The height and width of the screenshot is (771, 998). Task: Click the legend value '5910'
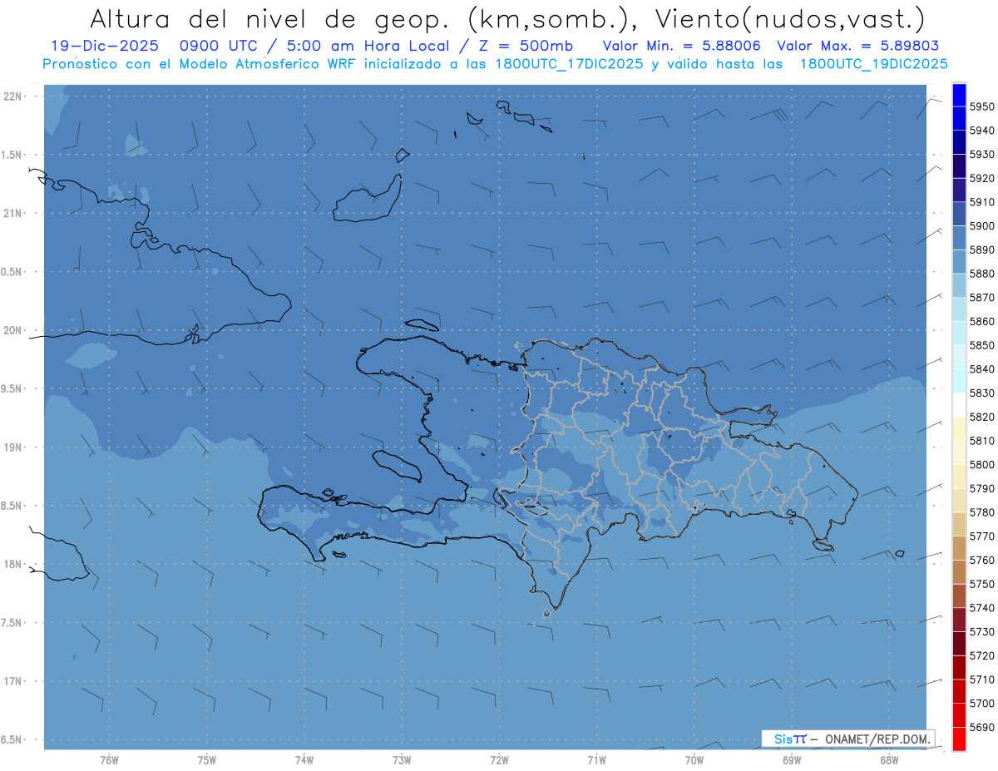(982, 202)
